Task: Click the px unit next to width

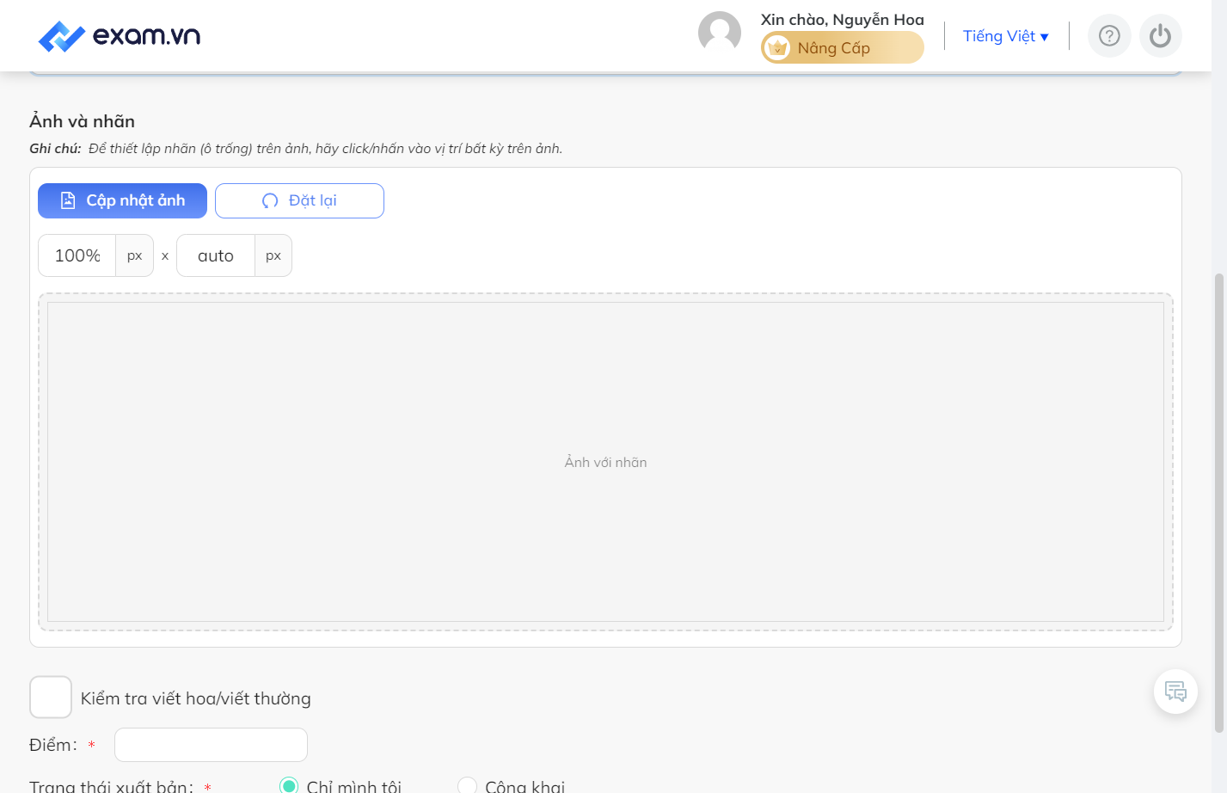Action: (x=135, y=255)
